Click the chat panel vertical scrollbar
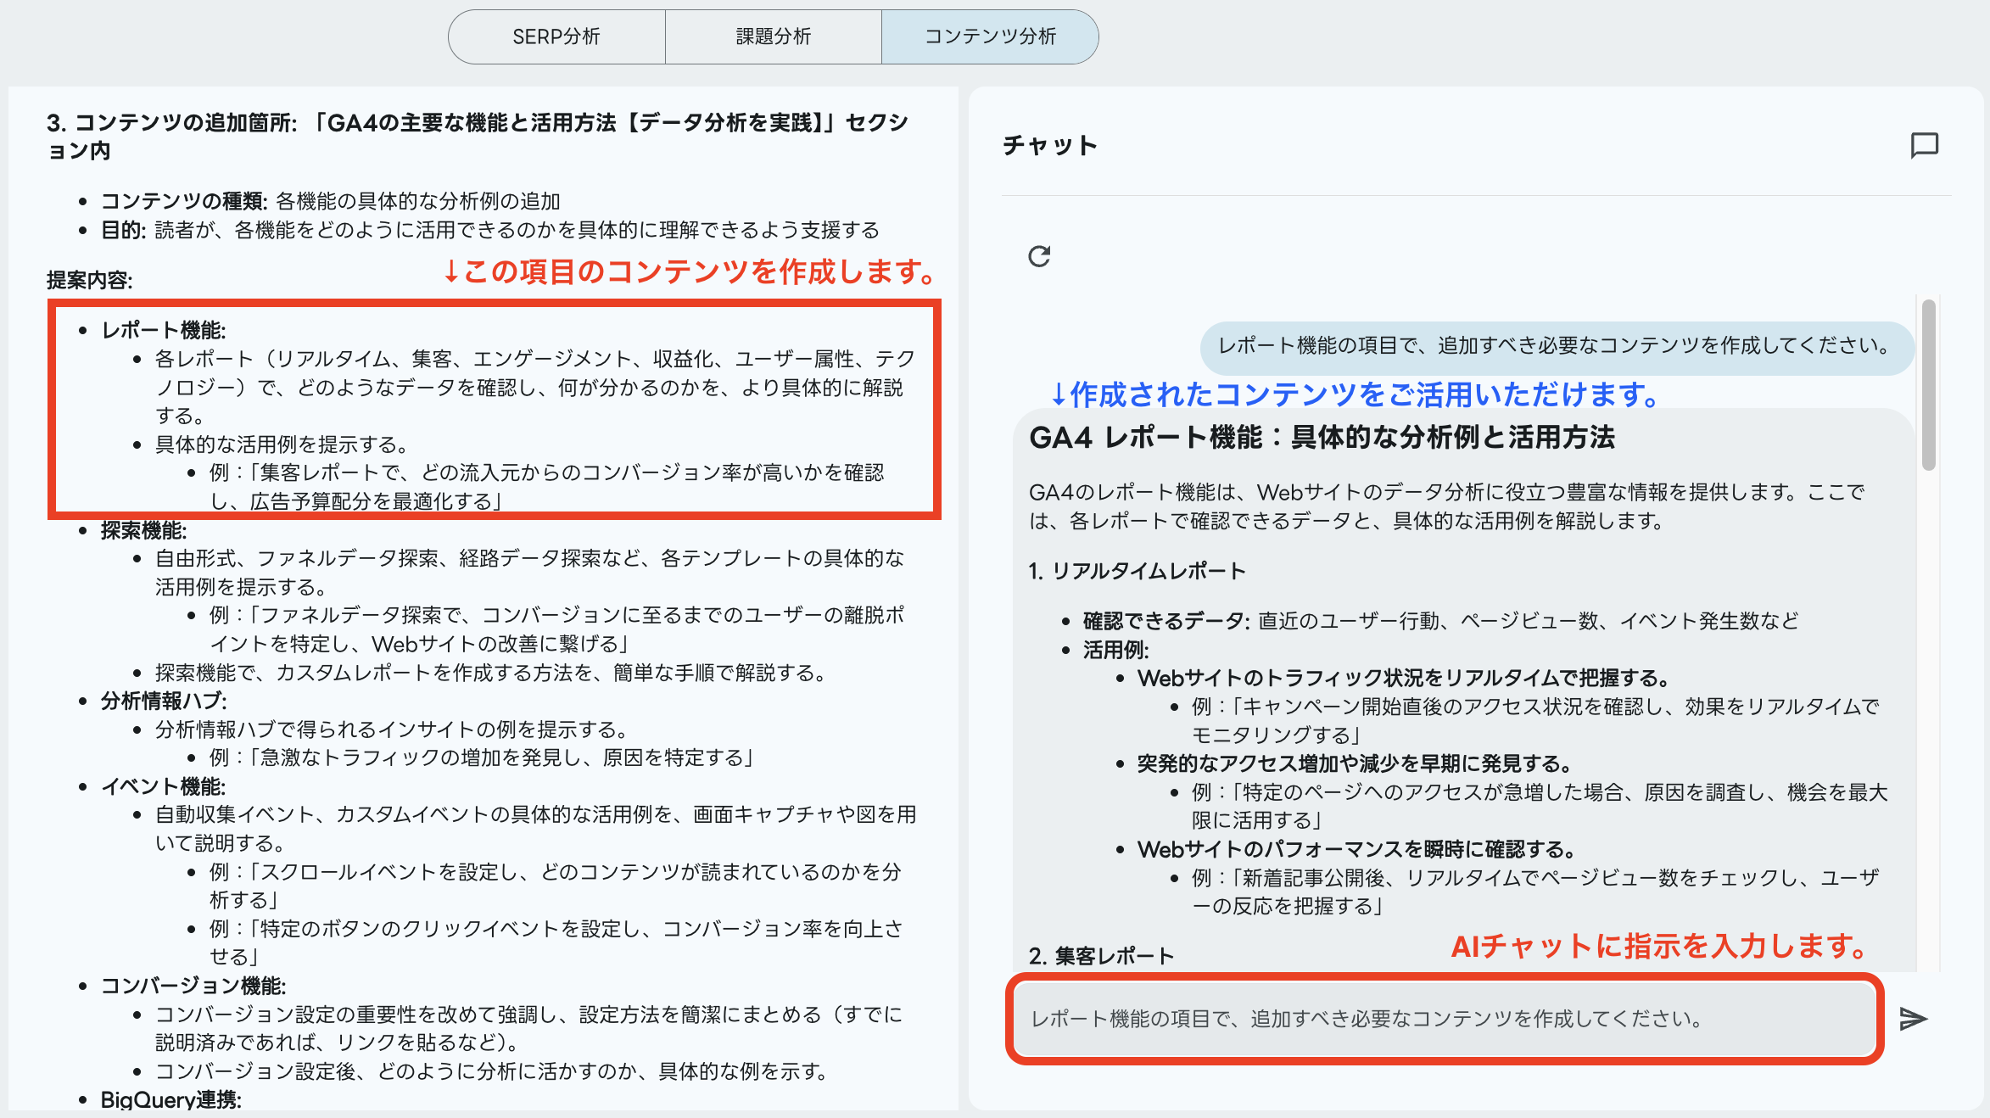Screen dimensions: 1990x1118 point(1928,385)
